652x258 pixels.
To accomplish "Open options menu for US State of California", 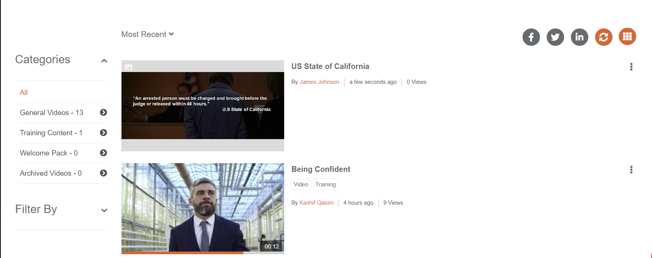I will tap(631, 67).
